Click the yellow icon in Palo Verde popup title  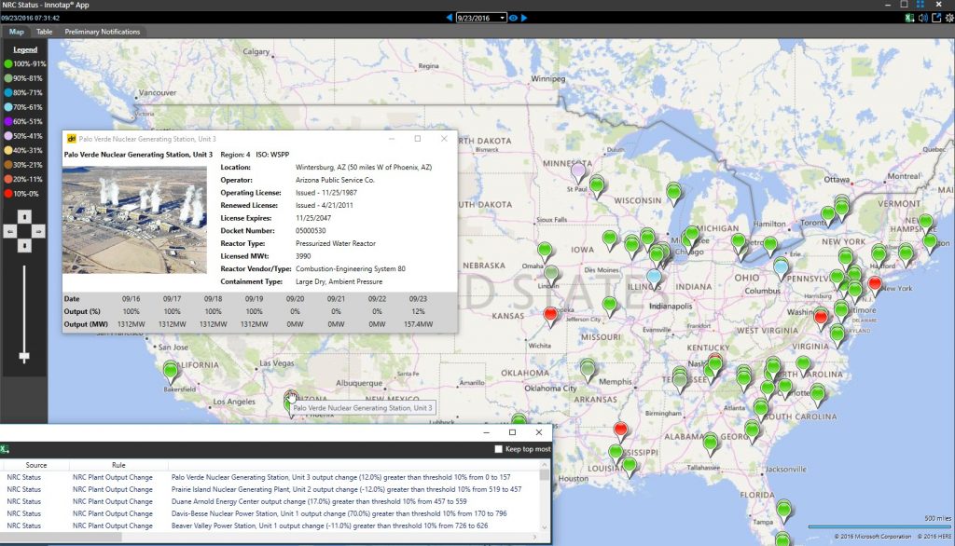71,139
